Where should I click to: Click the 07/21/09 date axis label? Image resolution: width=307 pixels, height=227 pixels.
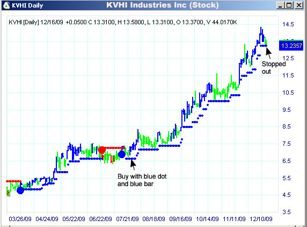tap(127, 219)
